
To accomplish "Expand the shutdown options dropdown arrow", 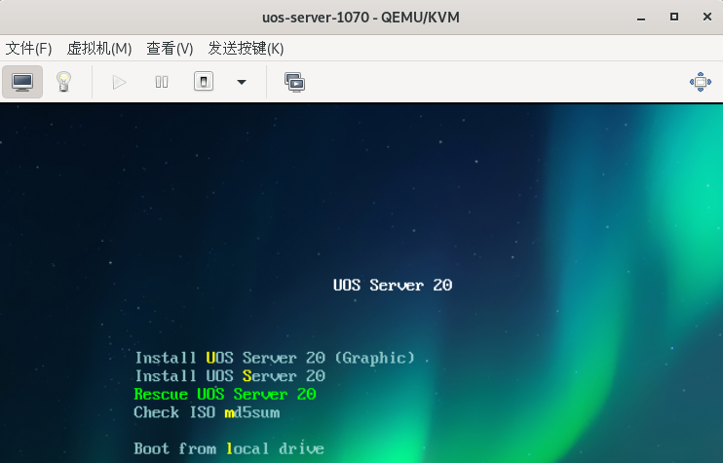I will point(241,83).
